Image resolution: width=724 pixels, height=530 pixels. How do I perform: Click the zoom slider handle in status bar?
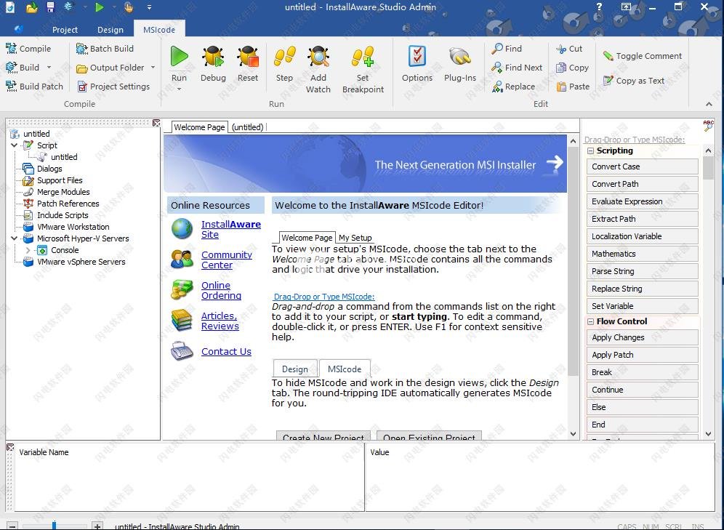pyautogui.click(x=54, y=526)
